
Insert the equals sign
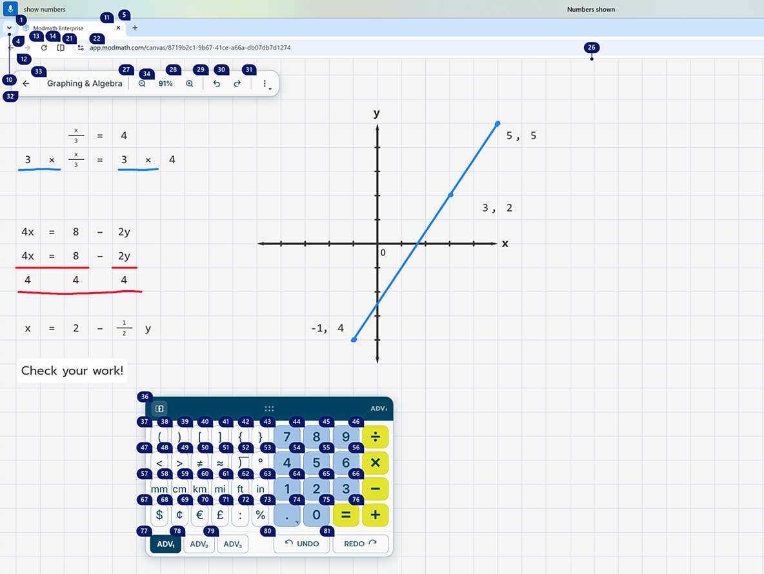(x=346, y=515)
